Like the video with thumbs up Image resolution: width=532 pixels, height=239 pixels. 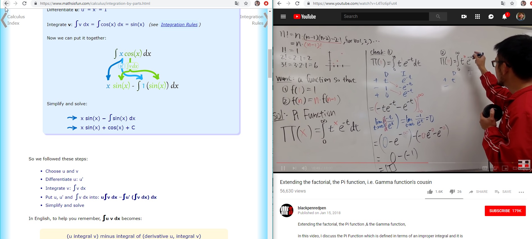(x=430, y=192)
